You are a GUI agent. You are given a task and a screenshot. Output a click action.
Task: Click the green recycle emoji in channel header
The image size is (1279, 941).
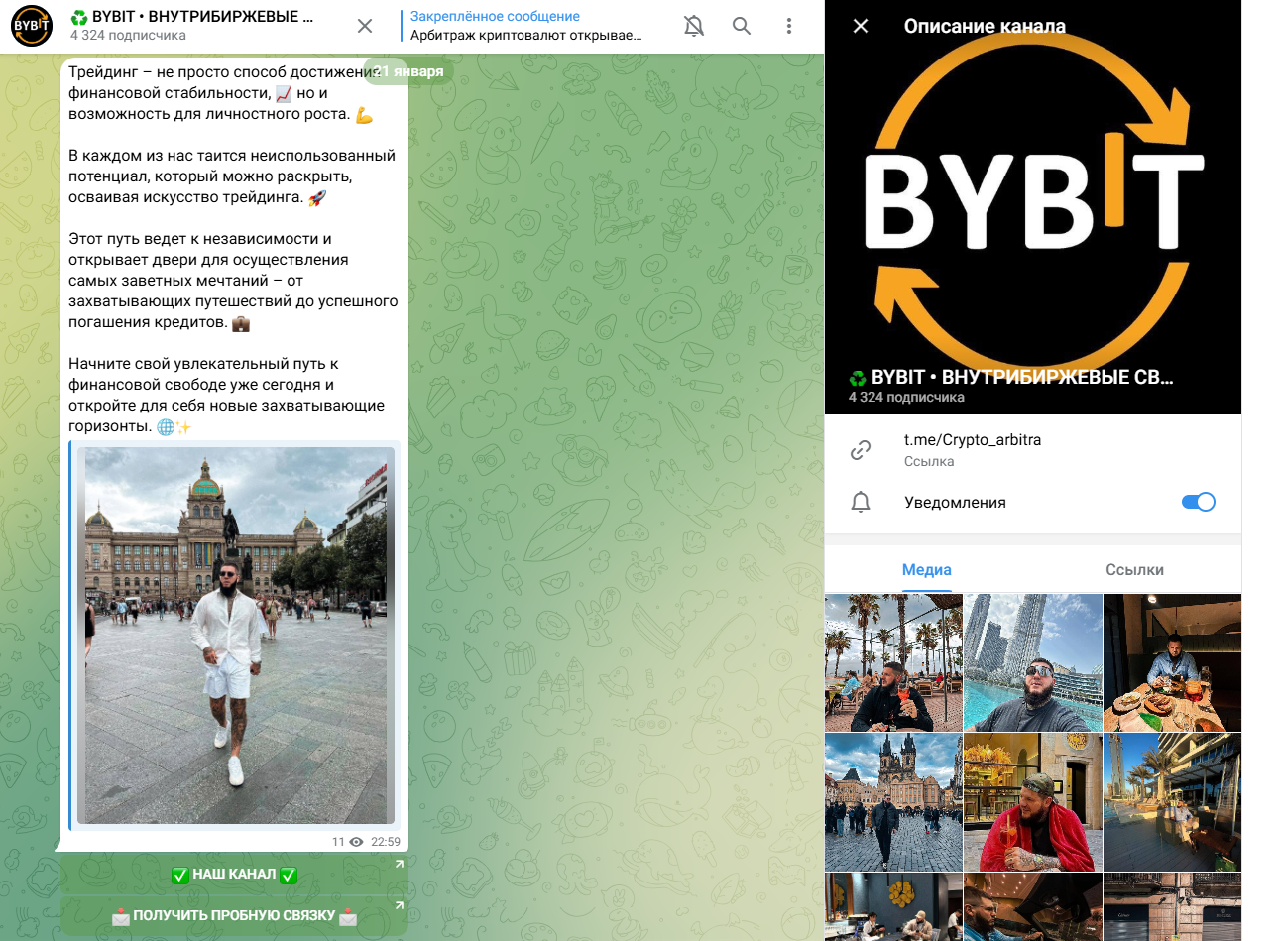[79, 17]
